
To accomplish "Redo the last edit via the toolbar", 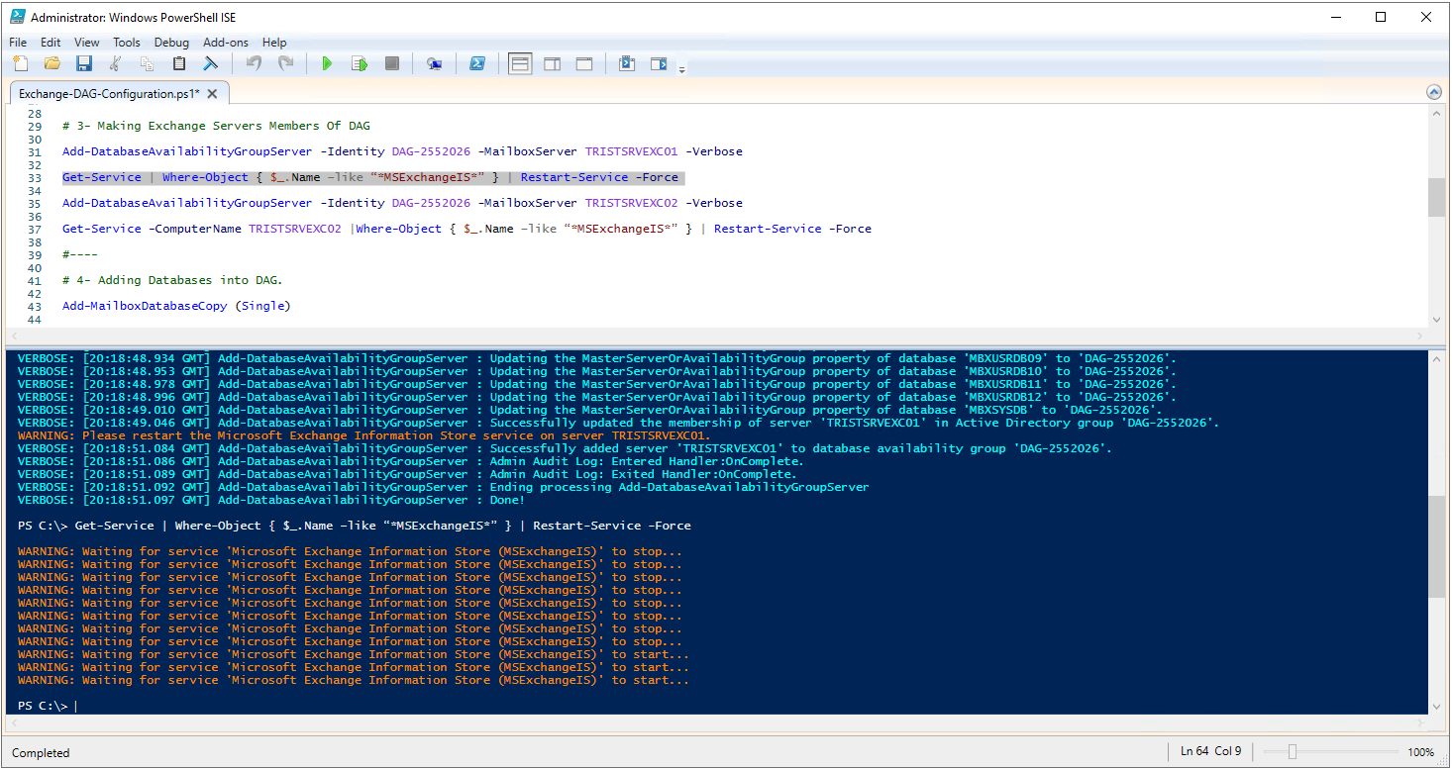I will click(x=285, y=63).
